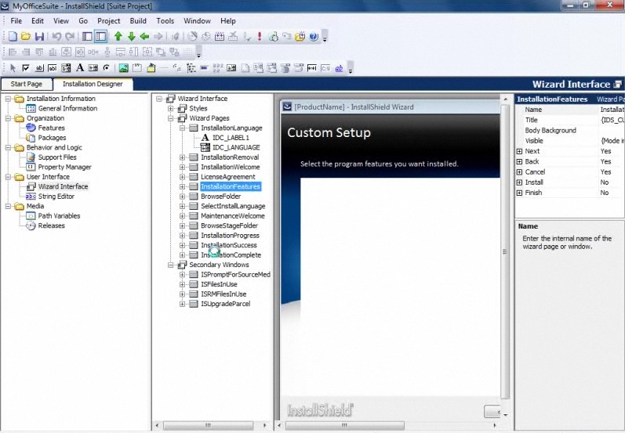Select the image control tool icon

(x=123, y=68)
